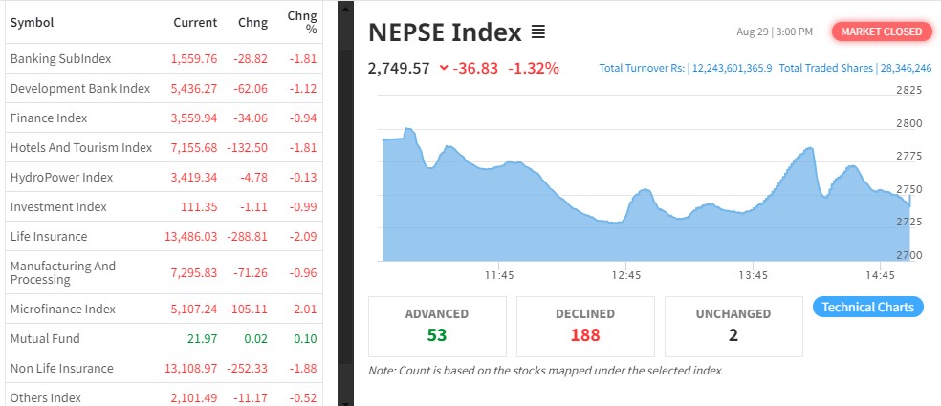
Task: Select the Life Insurance index row
Action: coord(49,237)
